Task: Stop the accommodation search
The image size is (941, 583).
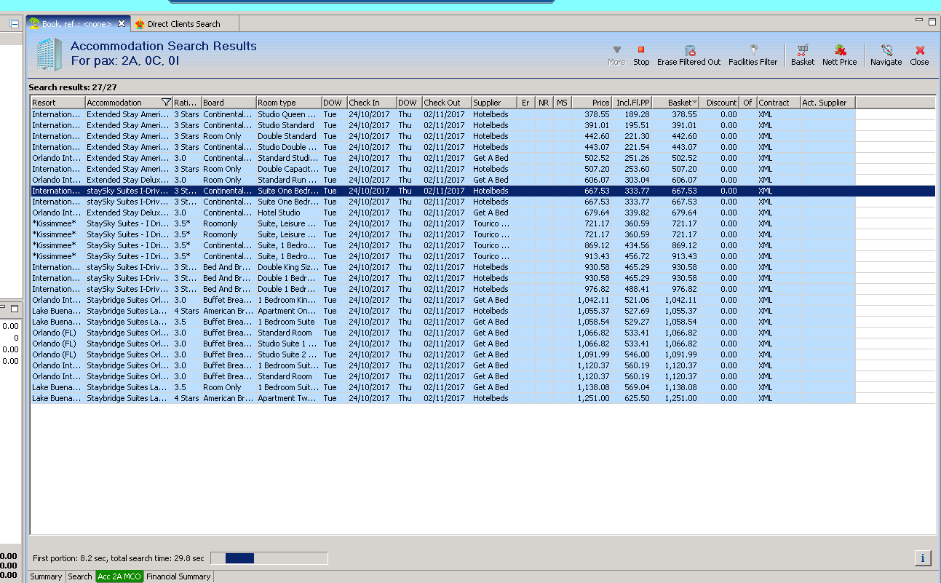Action: (x=641, y=55)
